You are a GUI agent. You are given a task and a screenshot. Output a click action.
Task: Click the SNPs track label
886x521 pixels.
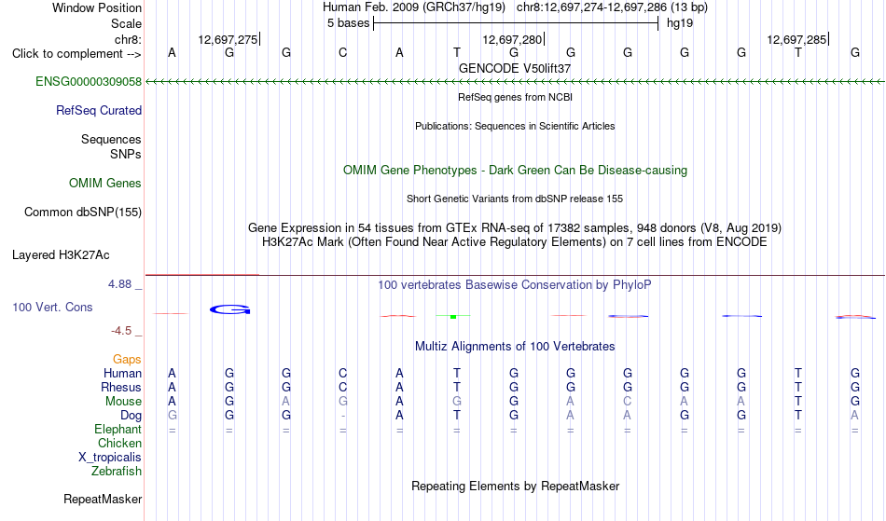coord(126,154)
